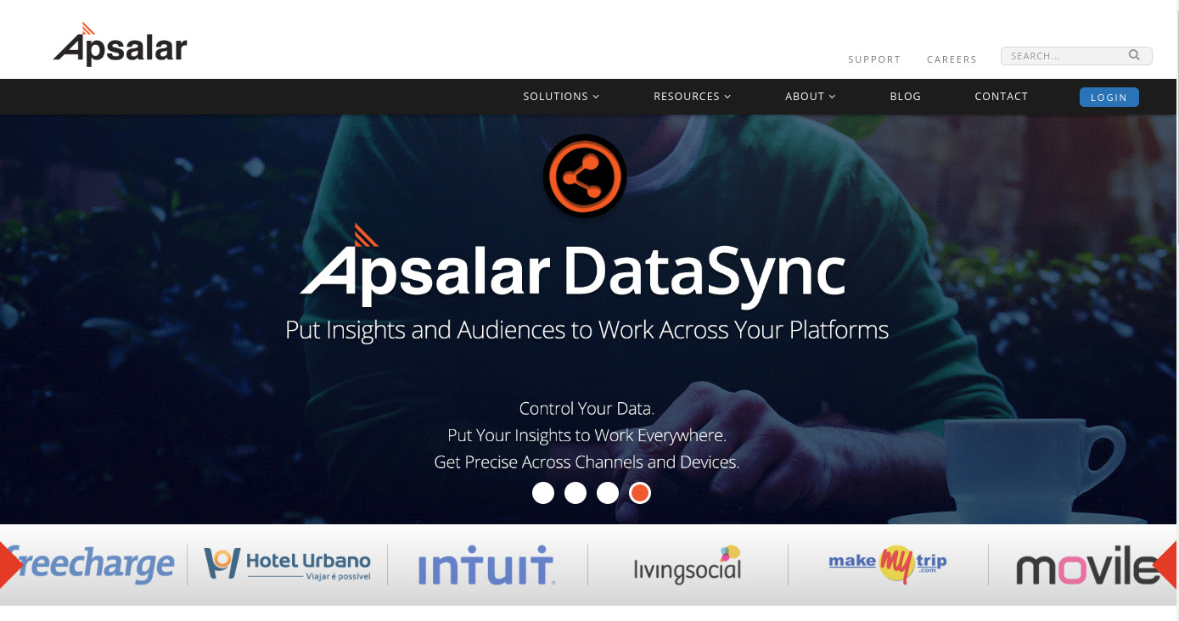Focus the Search input field
This screenshot has width=1179, height=621.
pyautogui.click(x=1066, y=56)
